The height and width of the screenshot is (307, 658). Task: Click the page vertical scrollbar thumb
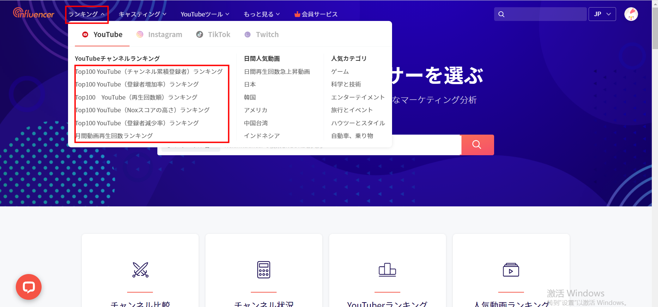click(655, 28)
